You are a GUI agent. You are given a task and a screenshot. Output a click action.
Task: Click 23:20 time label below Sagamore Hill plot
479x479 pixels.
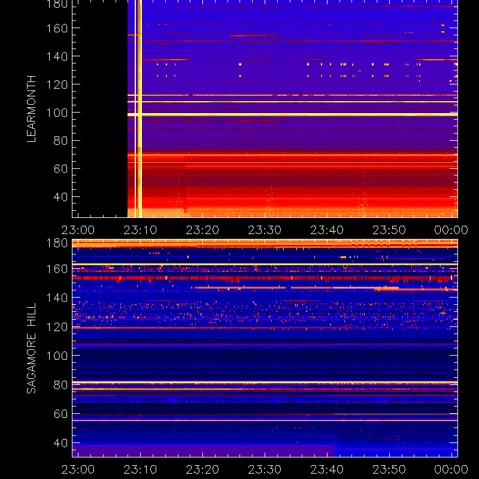(202, 469)
